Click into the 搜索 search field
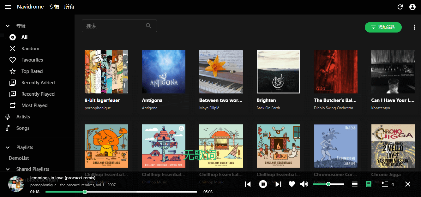 [x=119, y=26]
